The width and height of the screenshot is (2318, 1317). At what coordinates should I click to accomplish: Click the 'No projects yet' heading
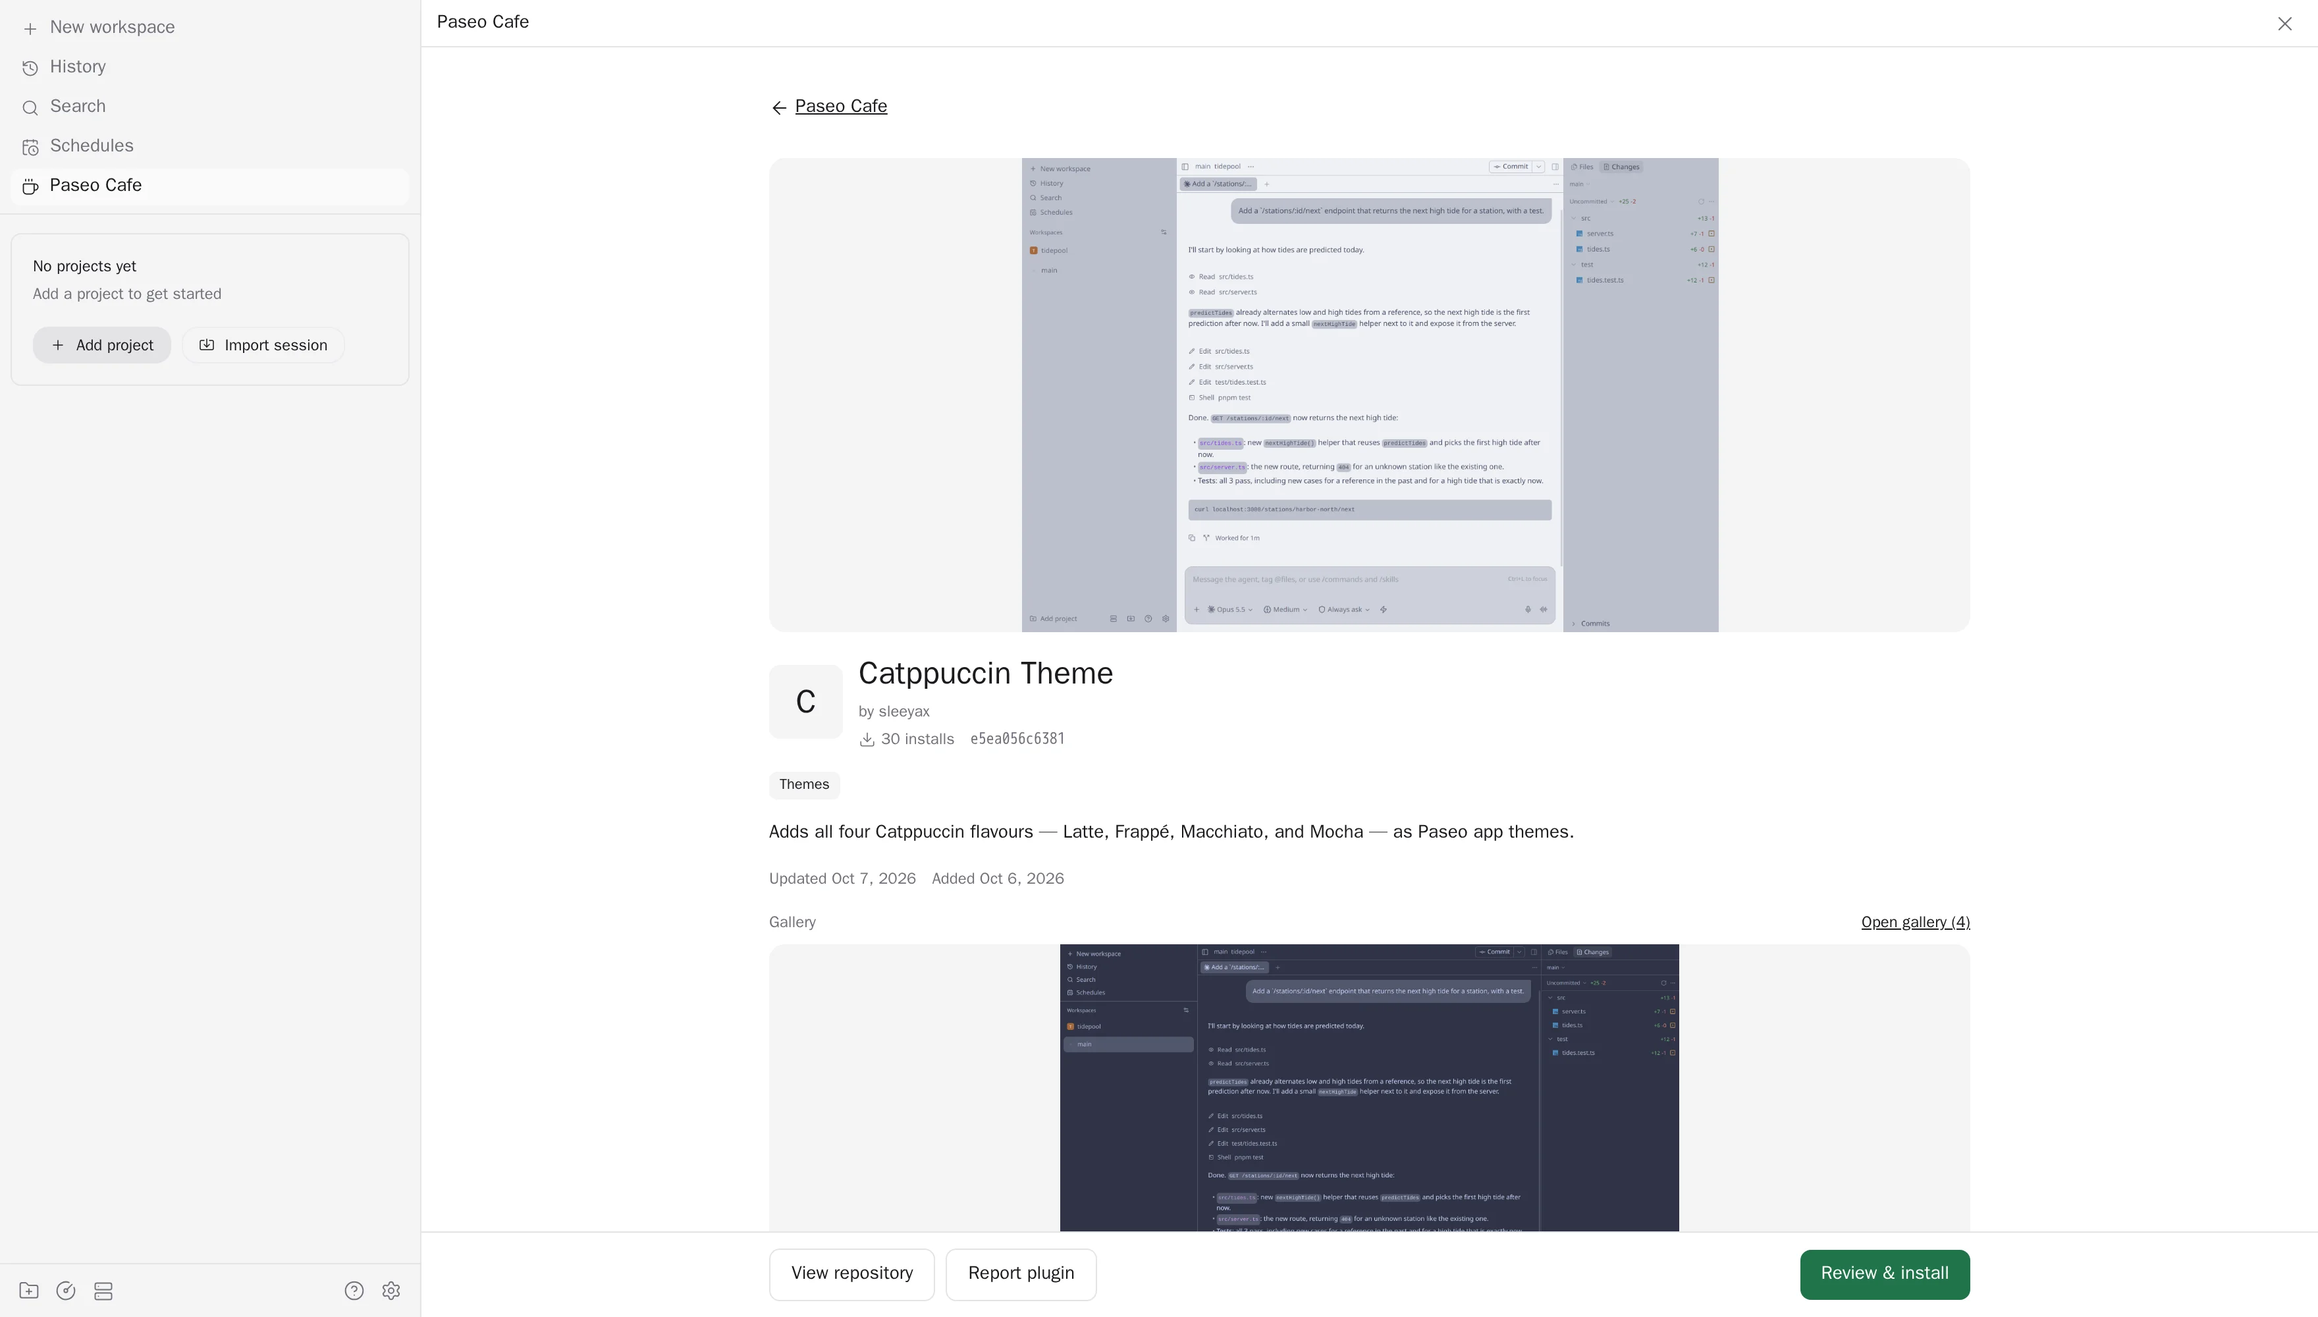pyautogui.click(x=84, y=266)
